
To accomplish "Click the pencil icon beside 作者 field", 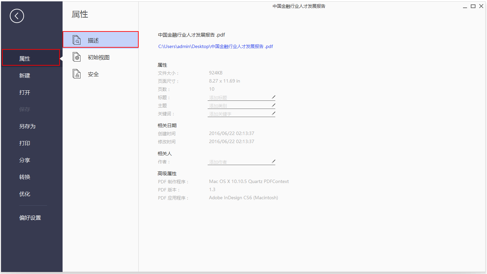I will [x=274, y=161].
